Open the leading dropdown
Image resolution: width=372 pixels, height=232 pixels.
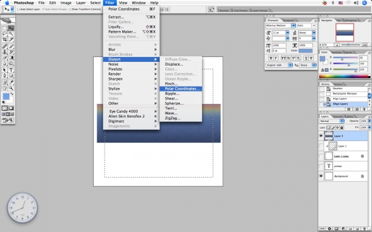coord(314,33)
